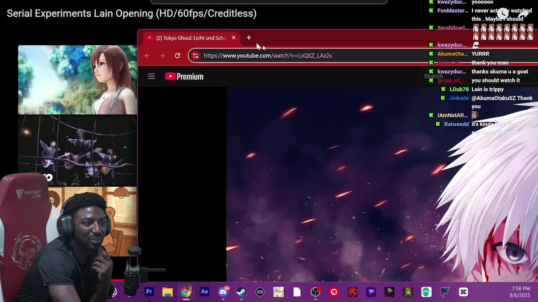Image resolution: width=538 pixels, height=302 pixels.
Task: Click chat username AkumaOta...
Action: pos(453,54)
